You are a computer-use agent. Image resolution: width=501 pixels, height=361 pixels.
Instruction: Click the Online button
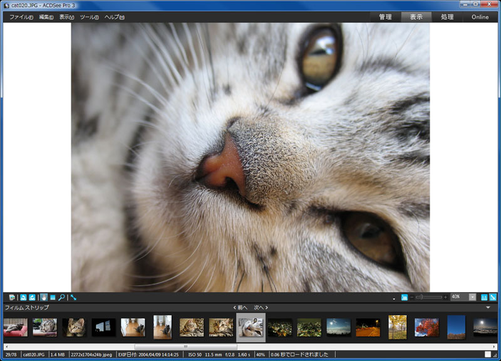pyautogui.click(x=480, y=17)
